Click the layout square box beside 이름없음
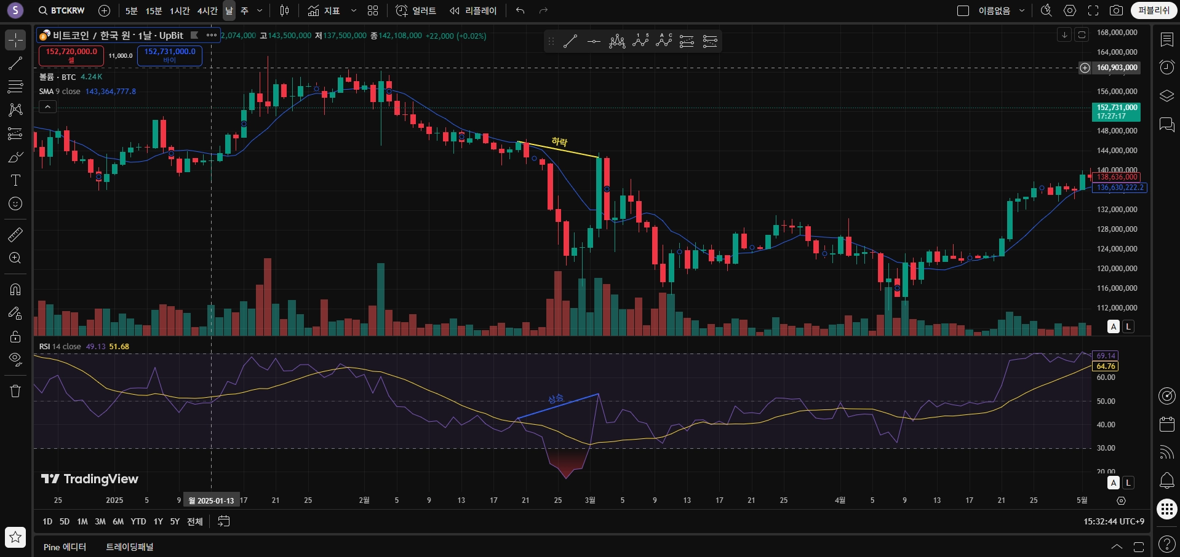 coord(963,10)
